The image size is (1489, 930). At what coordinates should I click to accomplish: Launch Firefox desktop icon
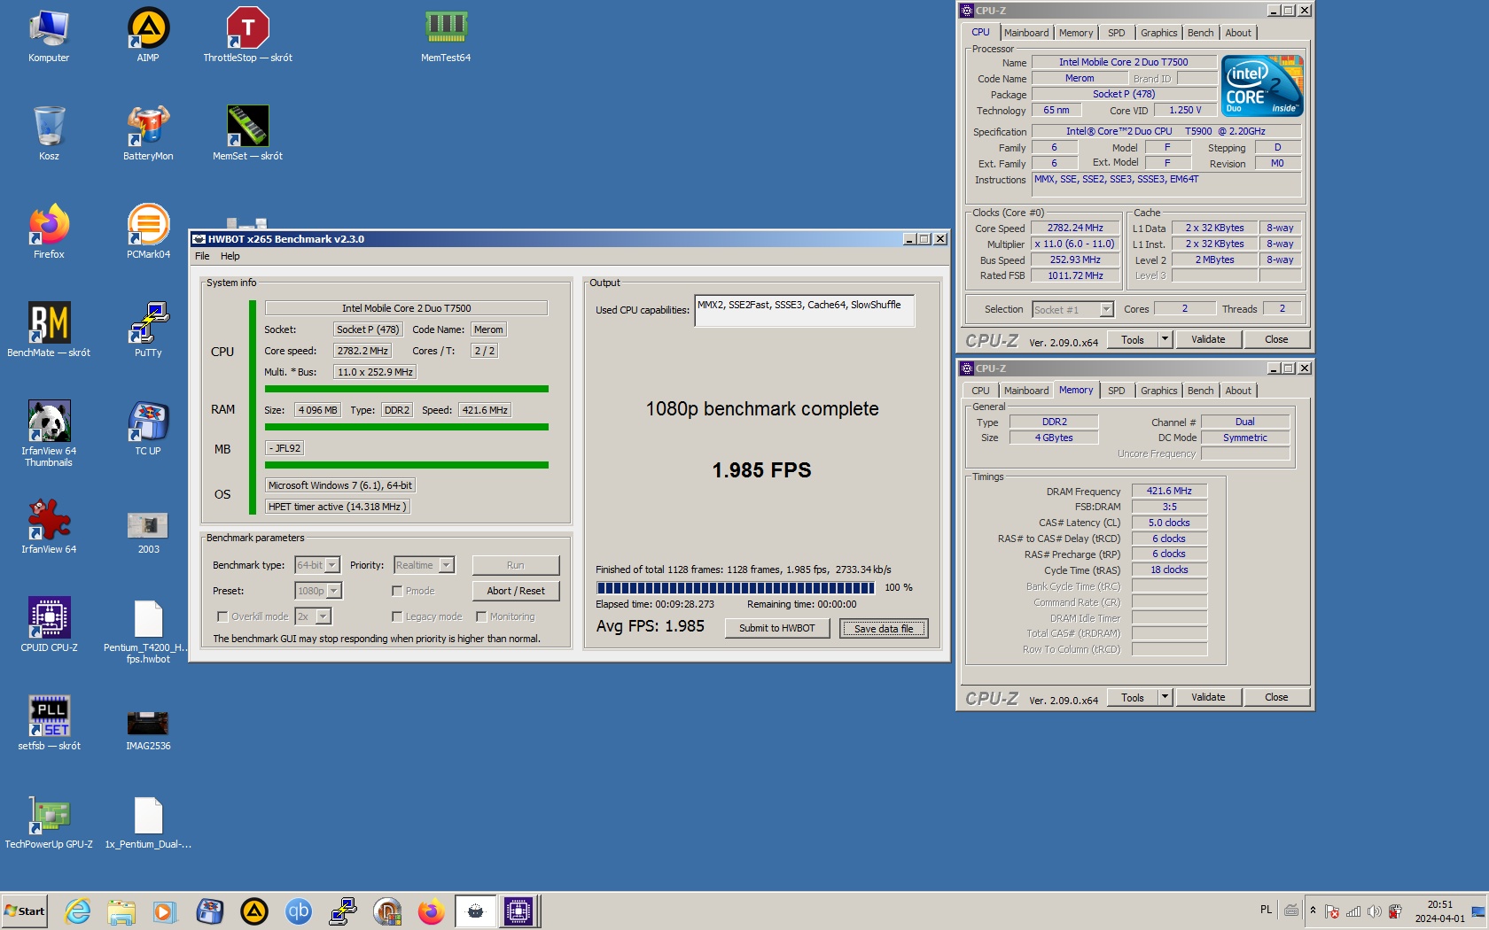tap(49, 232)
